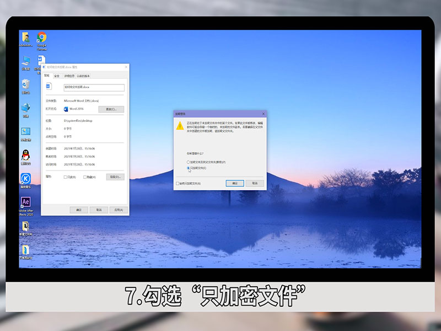Click the 更改 (Change) button next to Word 2016
Viewport: 441px width, 331px height.
pyautogui.click(x=110, y=108)
